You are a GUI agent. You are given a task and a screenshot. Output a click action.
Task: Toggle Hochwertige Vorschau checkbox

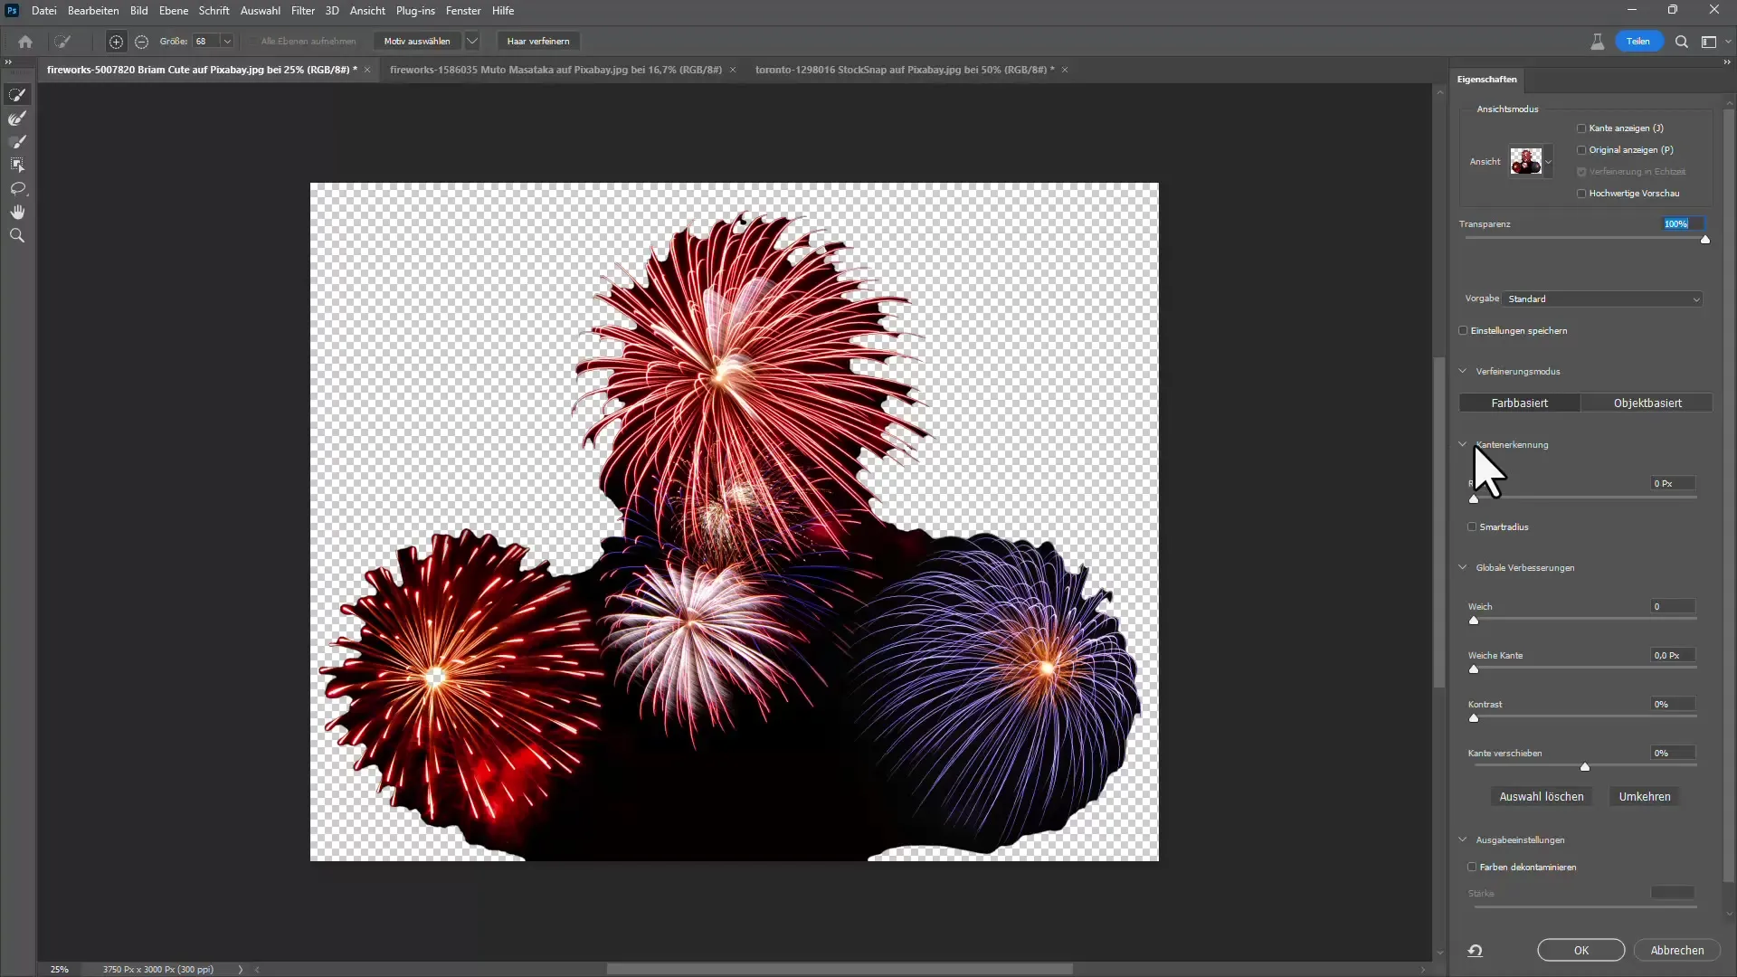[x=1581, y=194]
